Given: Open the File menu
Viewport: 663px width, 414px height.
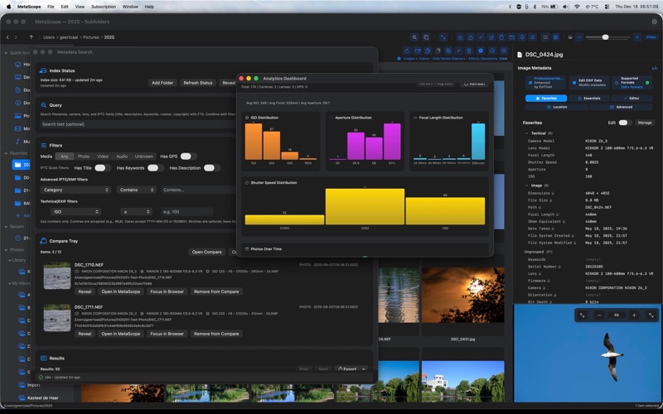Looking at the screenshot, I should (x=51, y=7).
